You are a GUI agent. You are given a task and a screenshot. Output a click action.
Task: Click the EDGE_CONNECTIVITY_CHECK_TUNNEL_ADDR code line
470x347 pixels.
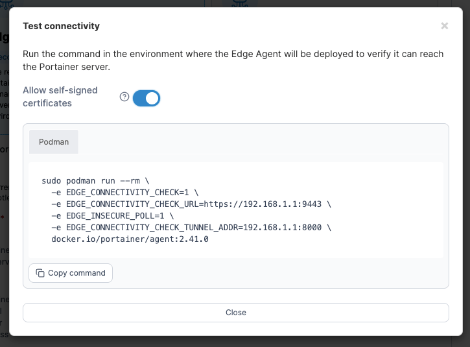191,228
